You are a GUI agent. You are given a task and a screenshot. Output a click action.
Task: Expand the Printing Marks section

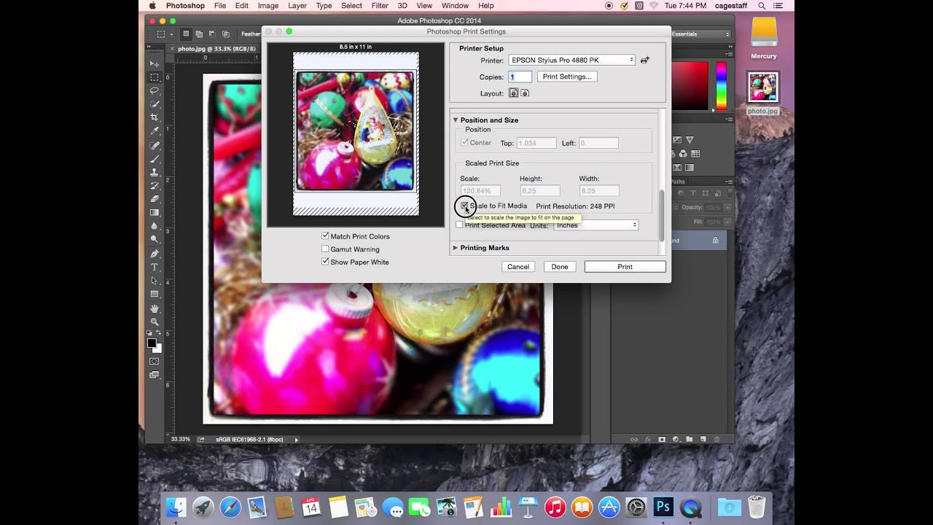point(456,248)
